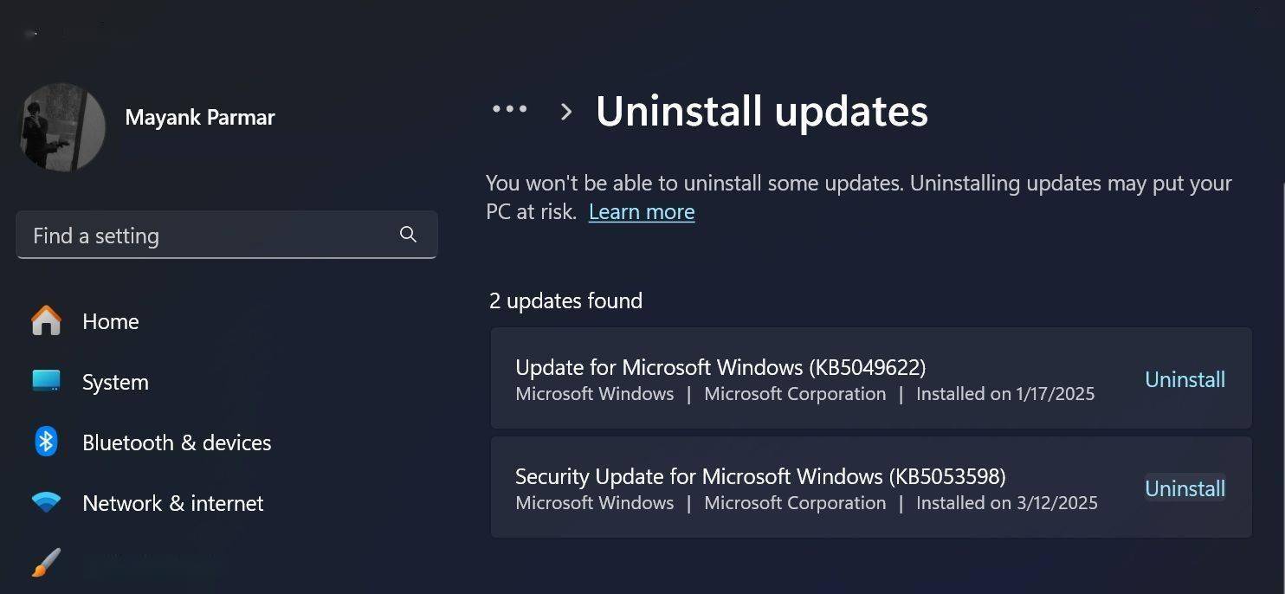Select Bluetooth & devices label

tap(177, 442)
